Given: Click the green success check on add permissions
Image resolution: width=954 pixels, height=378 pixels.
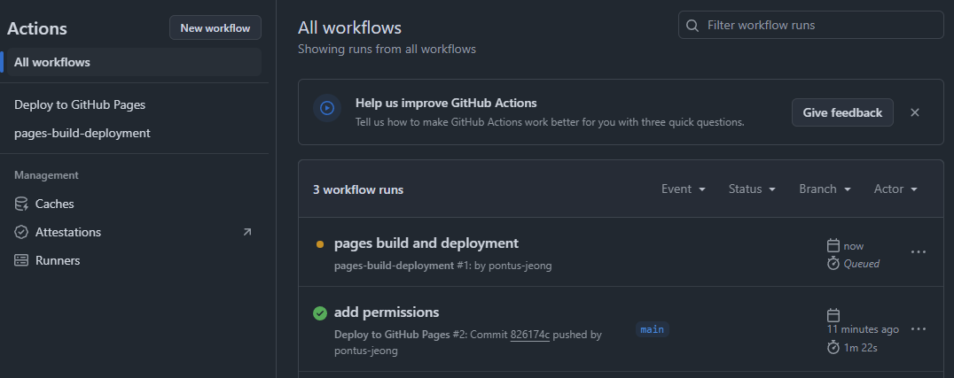Looking at the screenshot, I should (320, 313).
